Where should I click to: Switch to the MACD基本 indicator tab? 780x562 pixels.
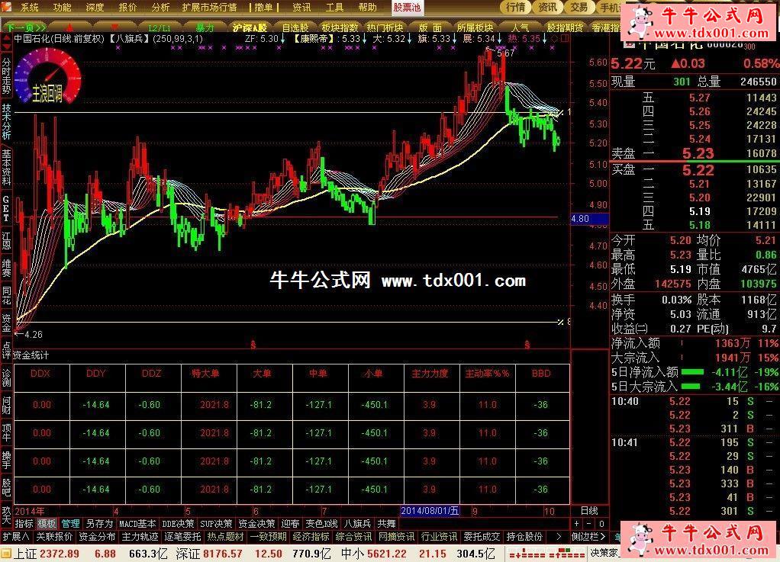pyautogui.click(x=138, y=524)
